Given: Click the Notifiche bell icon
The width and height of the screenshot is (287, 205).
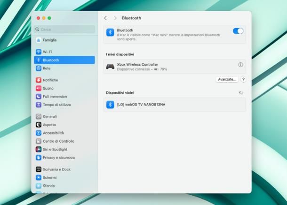Looking at the screenshot, I should pos(39,80).
